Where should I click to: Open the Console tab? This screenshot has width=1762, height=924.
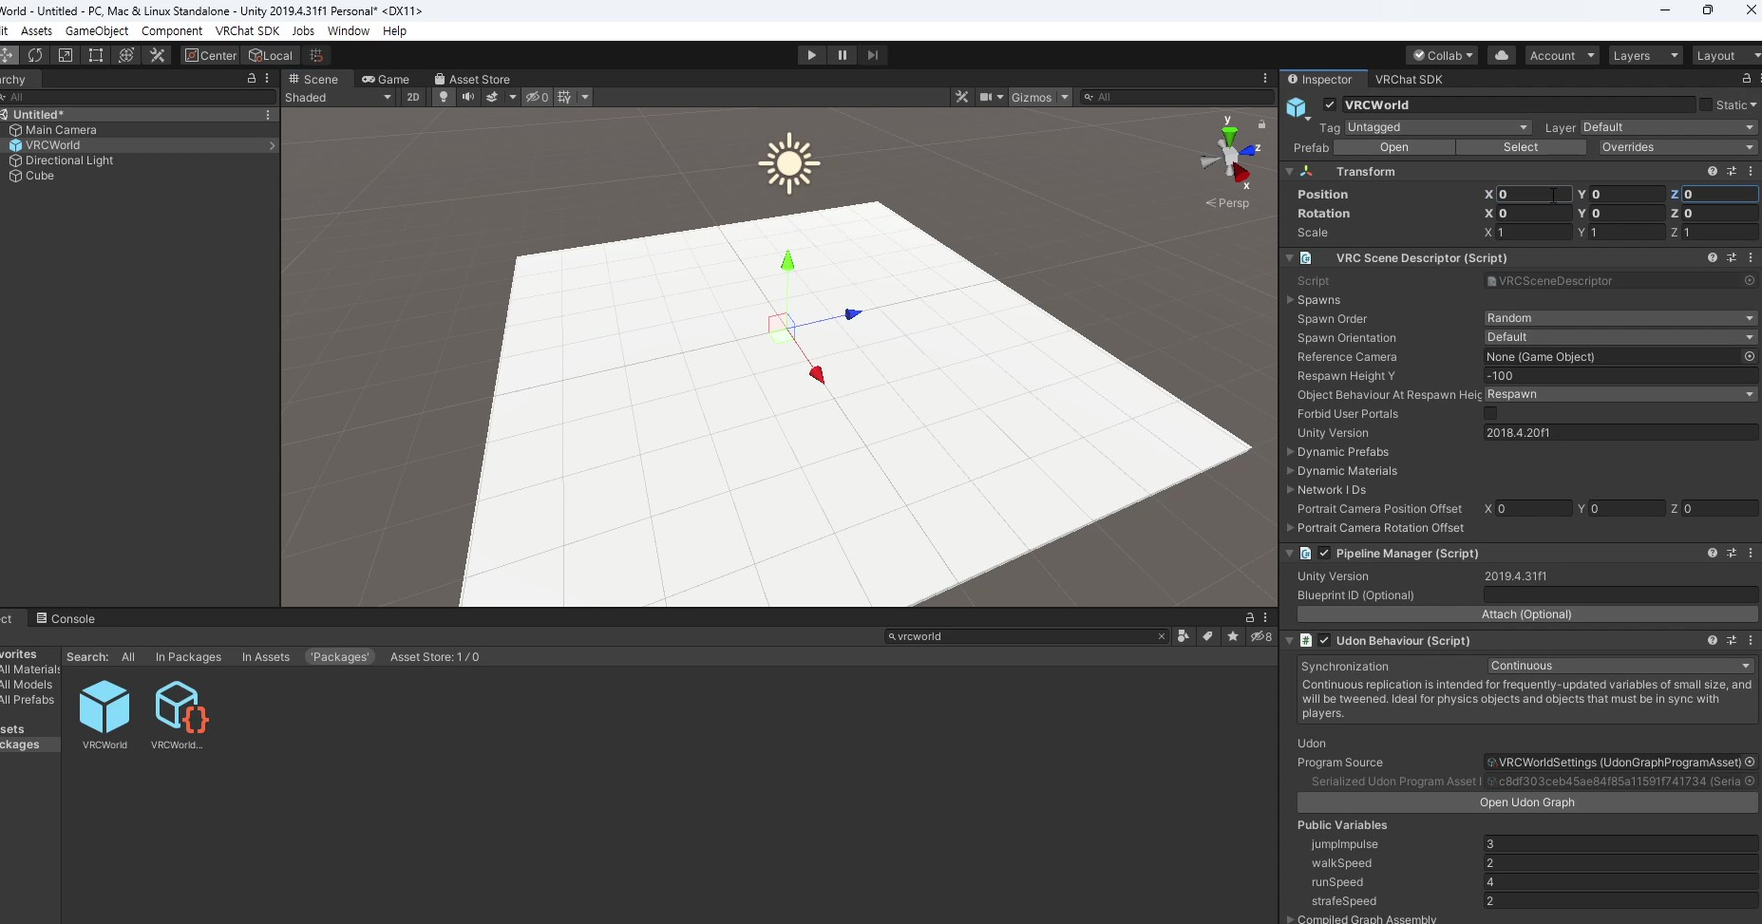[x=66, y=618]
